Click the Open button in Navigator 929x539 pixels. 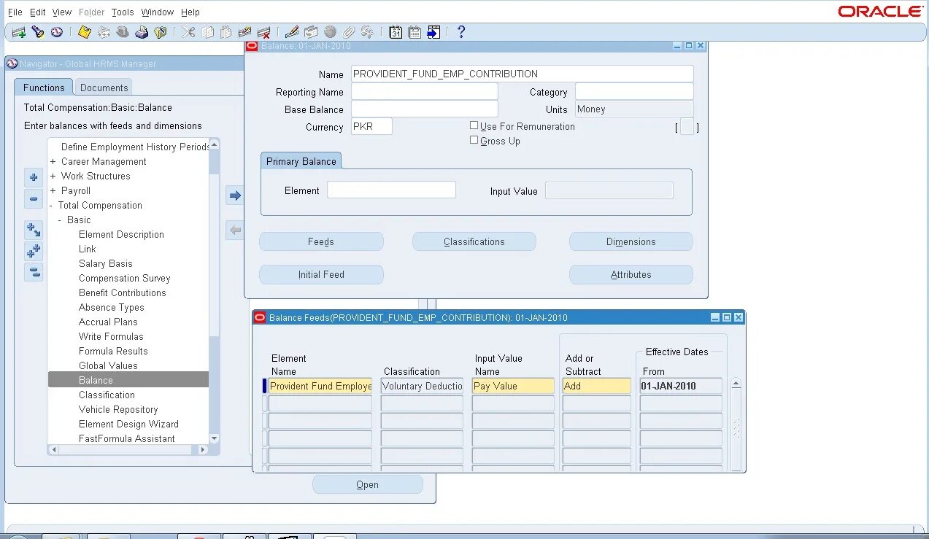pyautogui.click(x=368, y=484)
